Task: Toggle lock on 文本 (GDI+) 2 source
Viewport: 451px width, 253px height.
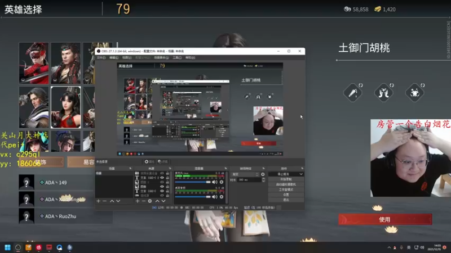Action: point(167,178)
